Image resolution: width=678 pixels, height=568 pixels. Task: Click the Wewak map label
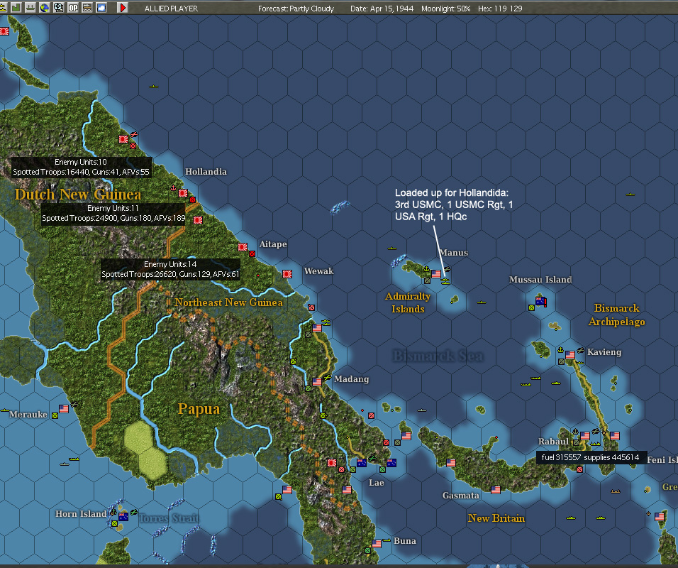tap(318, 271)
